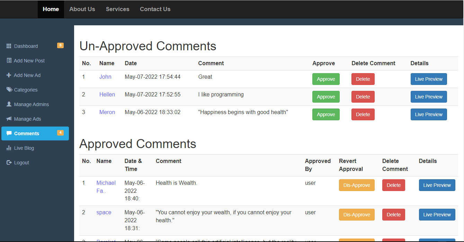Click commenter name Meron
Viewport: 464px width, 242px height.
click(x=107, y=112)
